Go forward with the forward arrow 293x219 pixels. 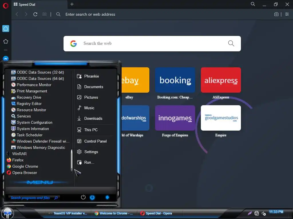pos(26,14)
